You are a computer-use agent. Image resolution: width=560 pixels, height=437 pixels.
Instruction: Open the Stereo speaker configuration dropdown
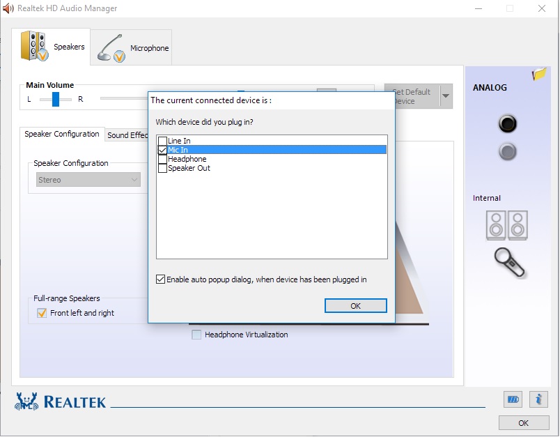[88, 180]
